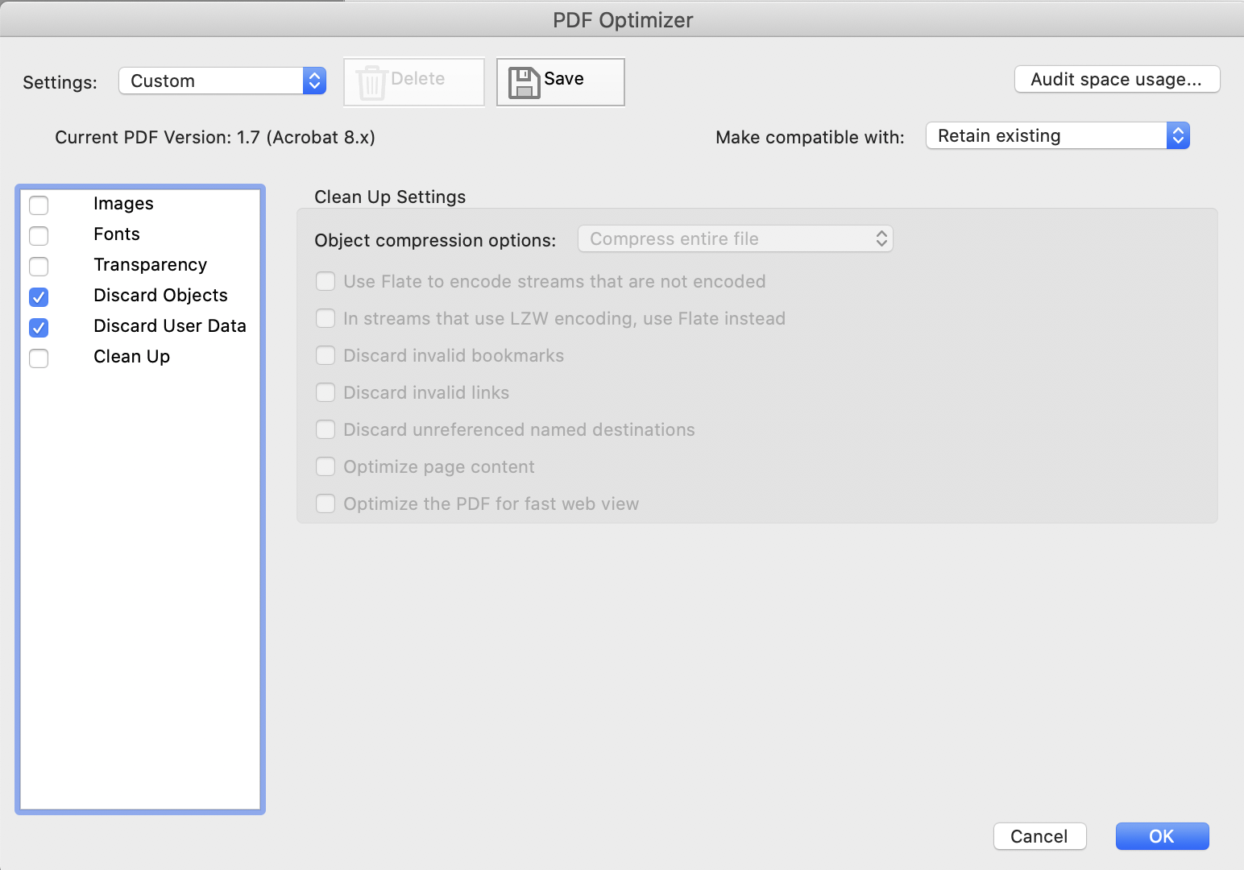Enable the Images optimization checkbox
Screen dimensions: 1244x870
point(38,205)
